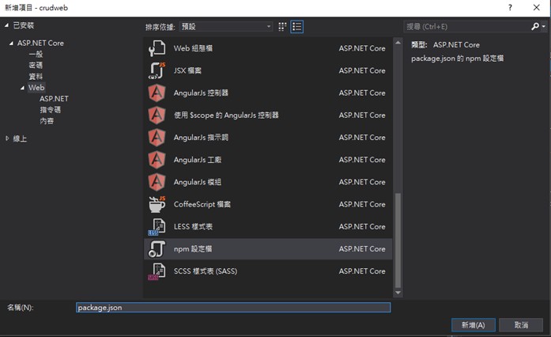Click the search magnifier icon
This screenshot has width=551, height=337.
pos(535,26)
